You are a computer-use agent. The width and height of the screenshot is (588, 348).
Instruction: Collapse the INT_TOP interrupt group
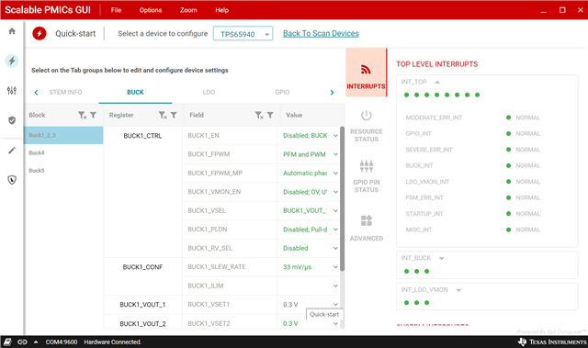point(437,82)
